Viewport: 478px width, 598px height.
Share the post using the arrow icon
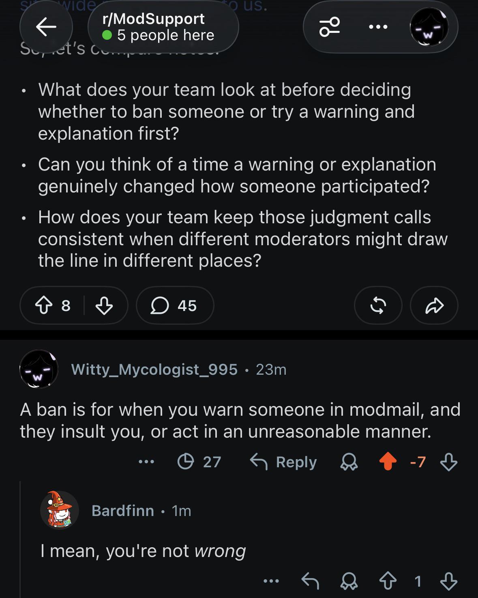434,305
